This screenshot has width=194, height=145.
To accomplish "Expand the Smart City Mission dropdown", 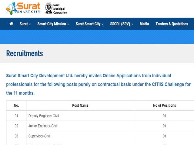I will tap(53, 24).
